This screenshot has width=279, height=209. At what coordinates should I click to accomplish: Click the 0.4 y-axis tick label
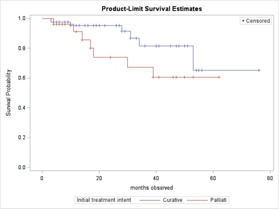coord(22,108)
